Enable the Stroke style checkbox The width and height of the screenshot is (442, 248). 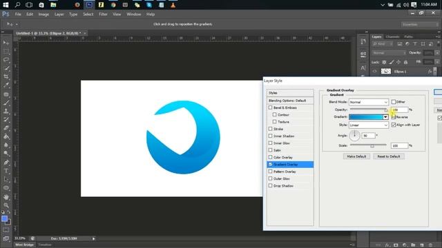point(270,129)
